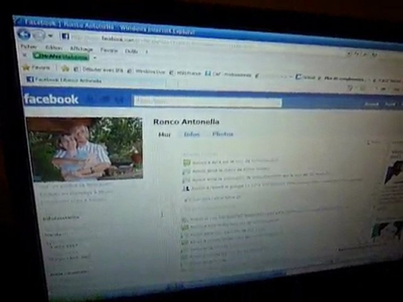Open the Favoris menu in menu bar

coord(109,50)
